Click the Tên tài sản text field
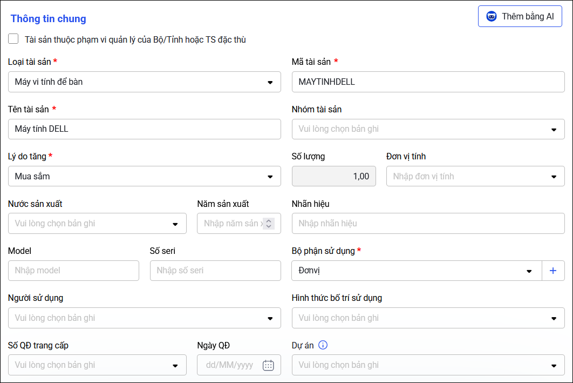This screenshot has height=383, width=573. [x=144, y=130]
